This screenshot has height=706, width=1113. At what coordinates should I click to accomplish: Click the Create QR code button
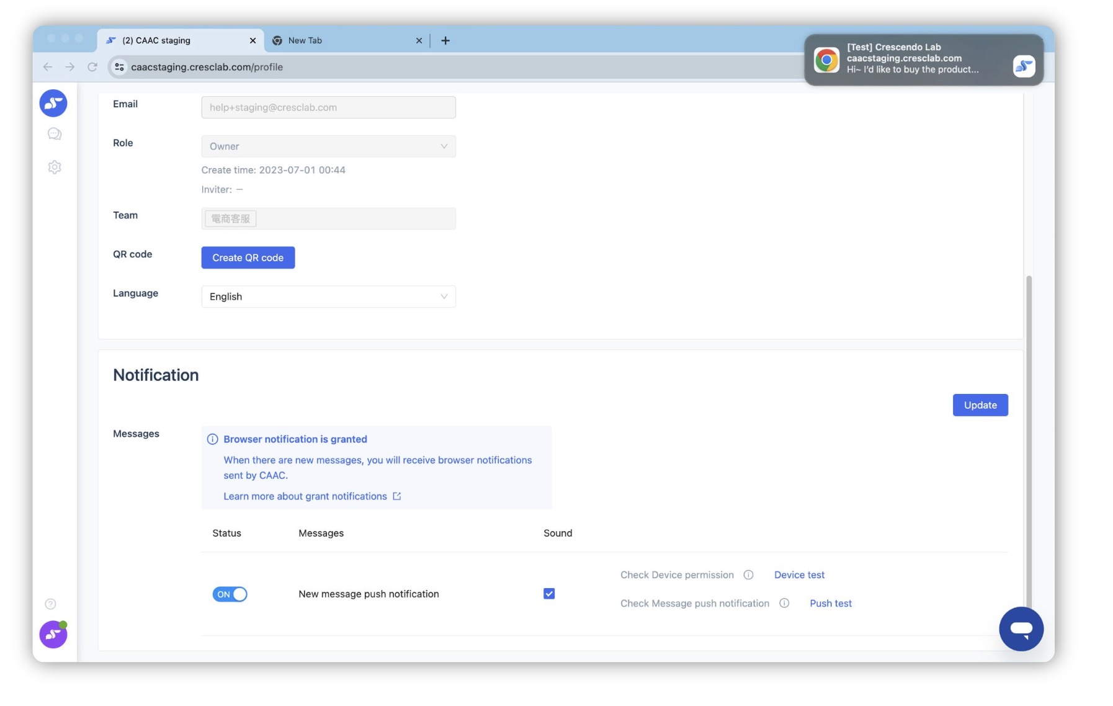click(x=248, y=258)
